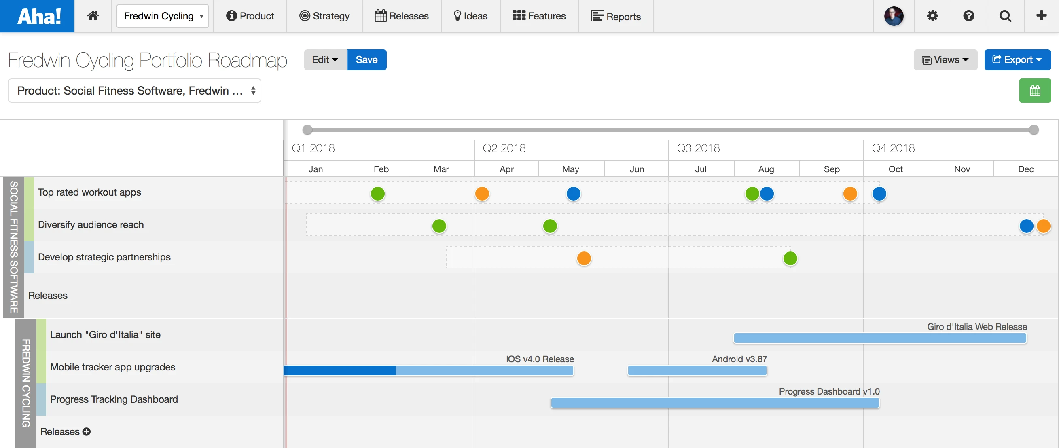Click the help question mark icon
The image size is (1059, 448).
[968, 16]
